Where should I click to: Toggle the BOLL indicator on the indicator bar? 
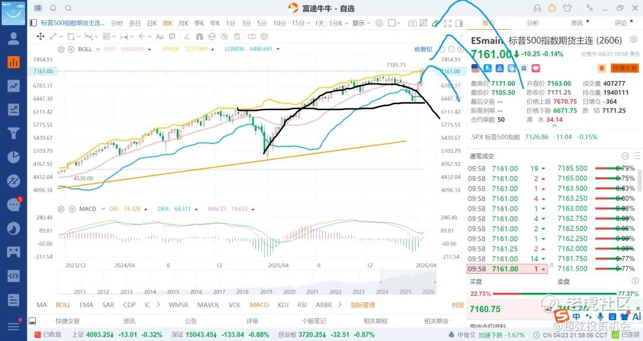(x=63, y=305)
